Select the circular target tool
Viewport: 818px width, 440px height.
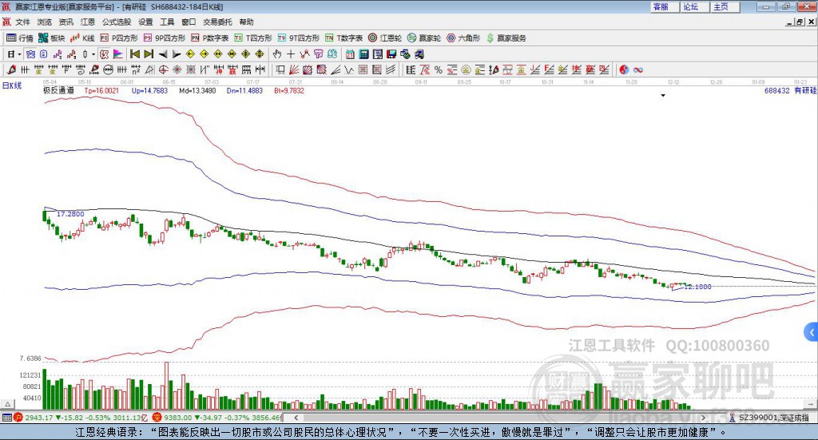163,69
